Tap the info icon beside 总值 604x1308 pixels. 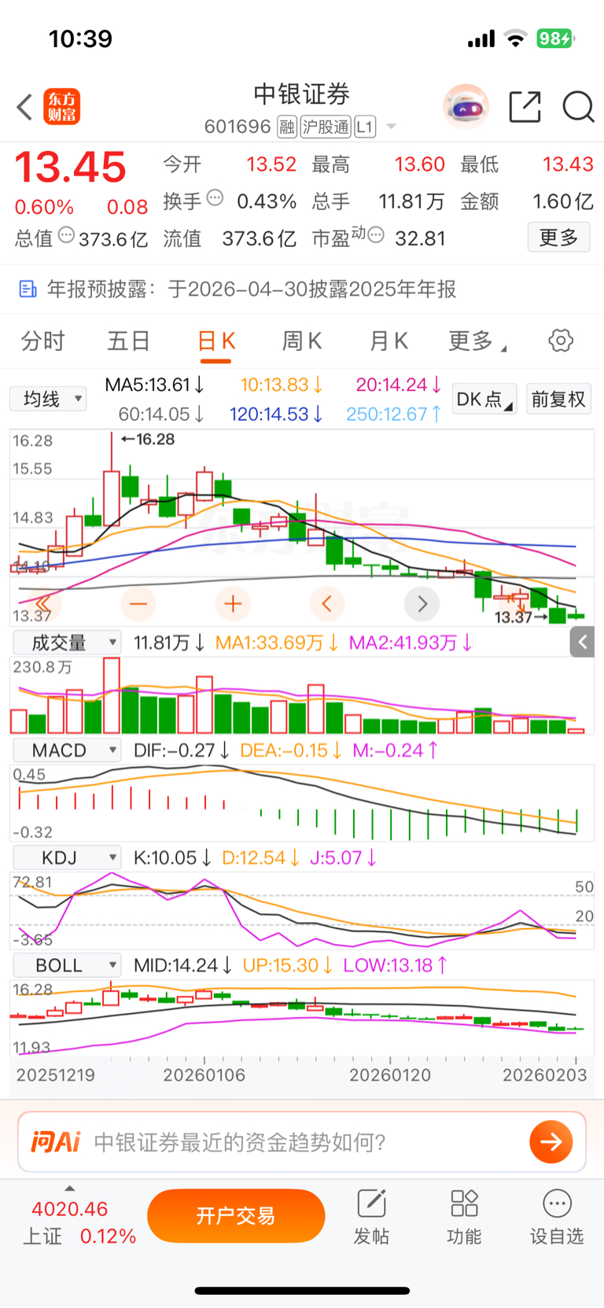click(x=67, y=234)
